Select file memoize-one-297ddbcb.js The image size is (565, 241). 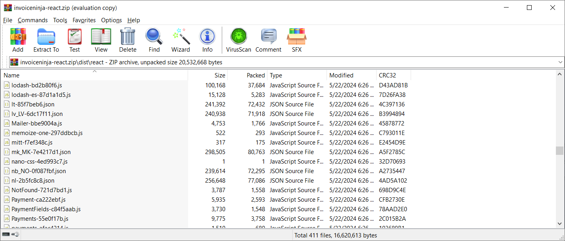[x=47, y=133]
